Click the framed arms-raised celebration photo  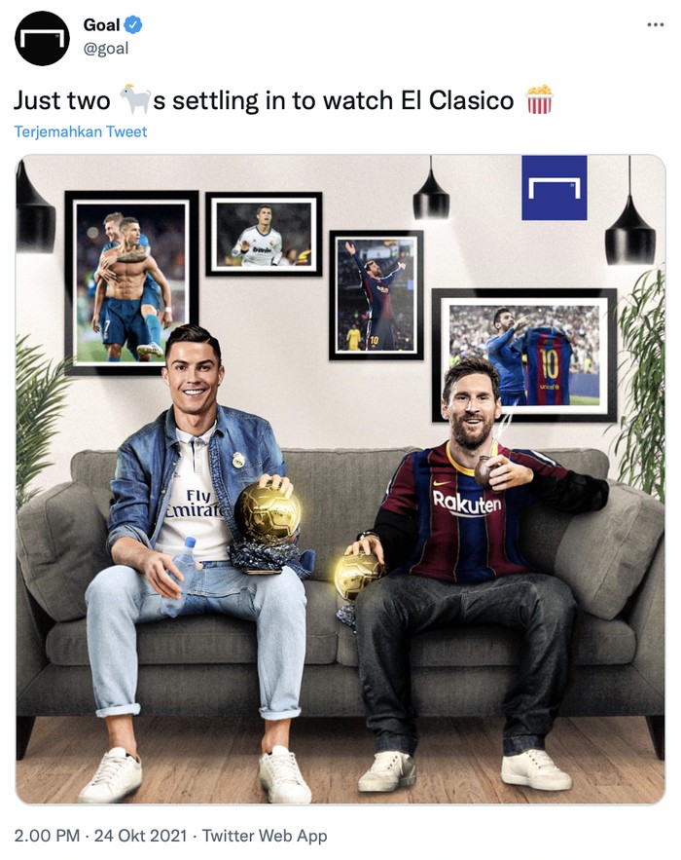376,295
